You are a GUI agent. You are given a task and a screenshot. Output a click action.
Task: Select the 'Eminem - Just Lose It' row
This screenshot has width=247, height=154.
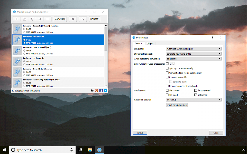(x=58, y=40)
